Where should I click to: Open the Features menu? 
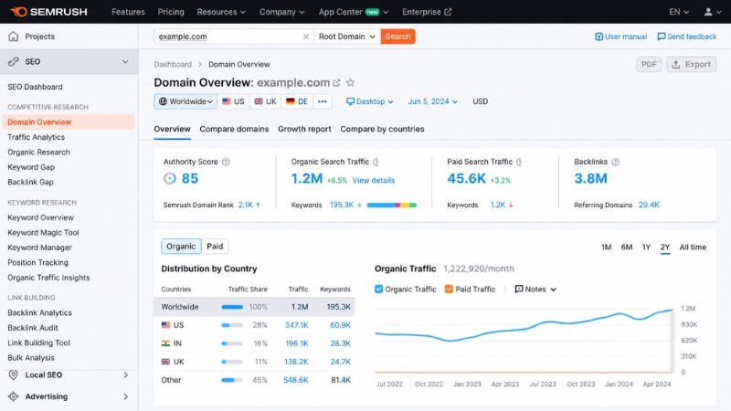pos(128,12)
